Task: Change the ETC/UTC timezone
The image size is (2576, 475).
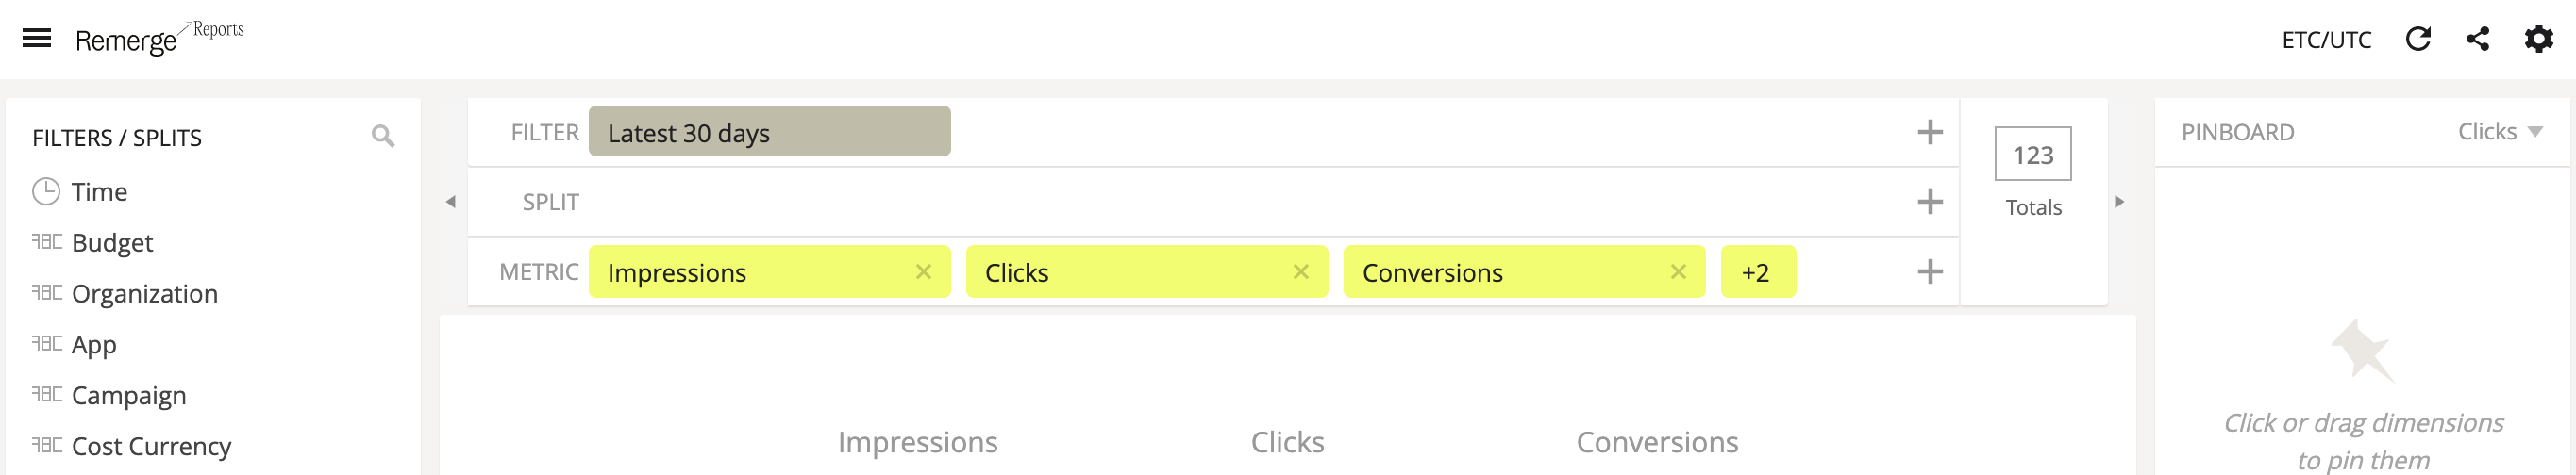Action: (x=2325, y=40)
